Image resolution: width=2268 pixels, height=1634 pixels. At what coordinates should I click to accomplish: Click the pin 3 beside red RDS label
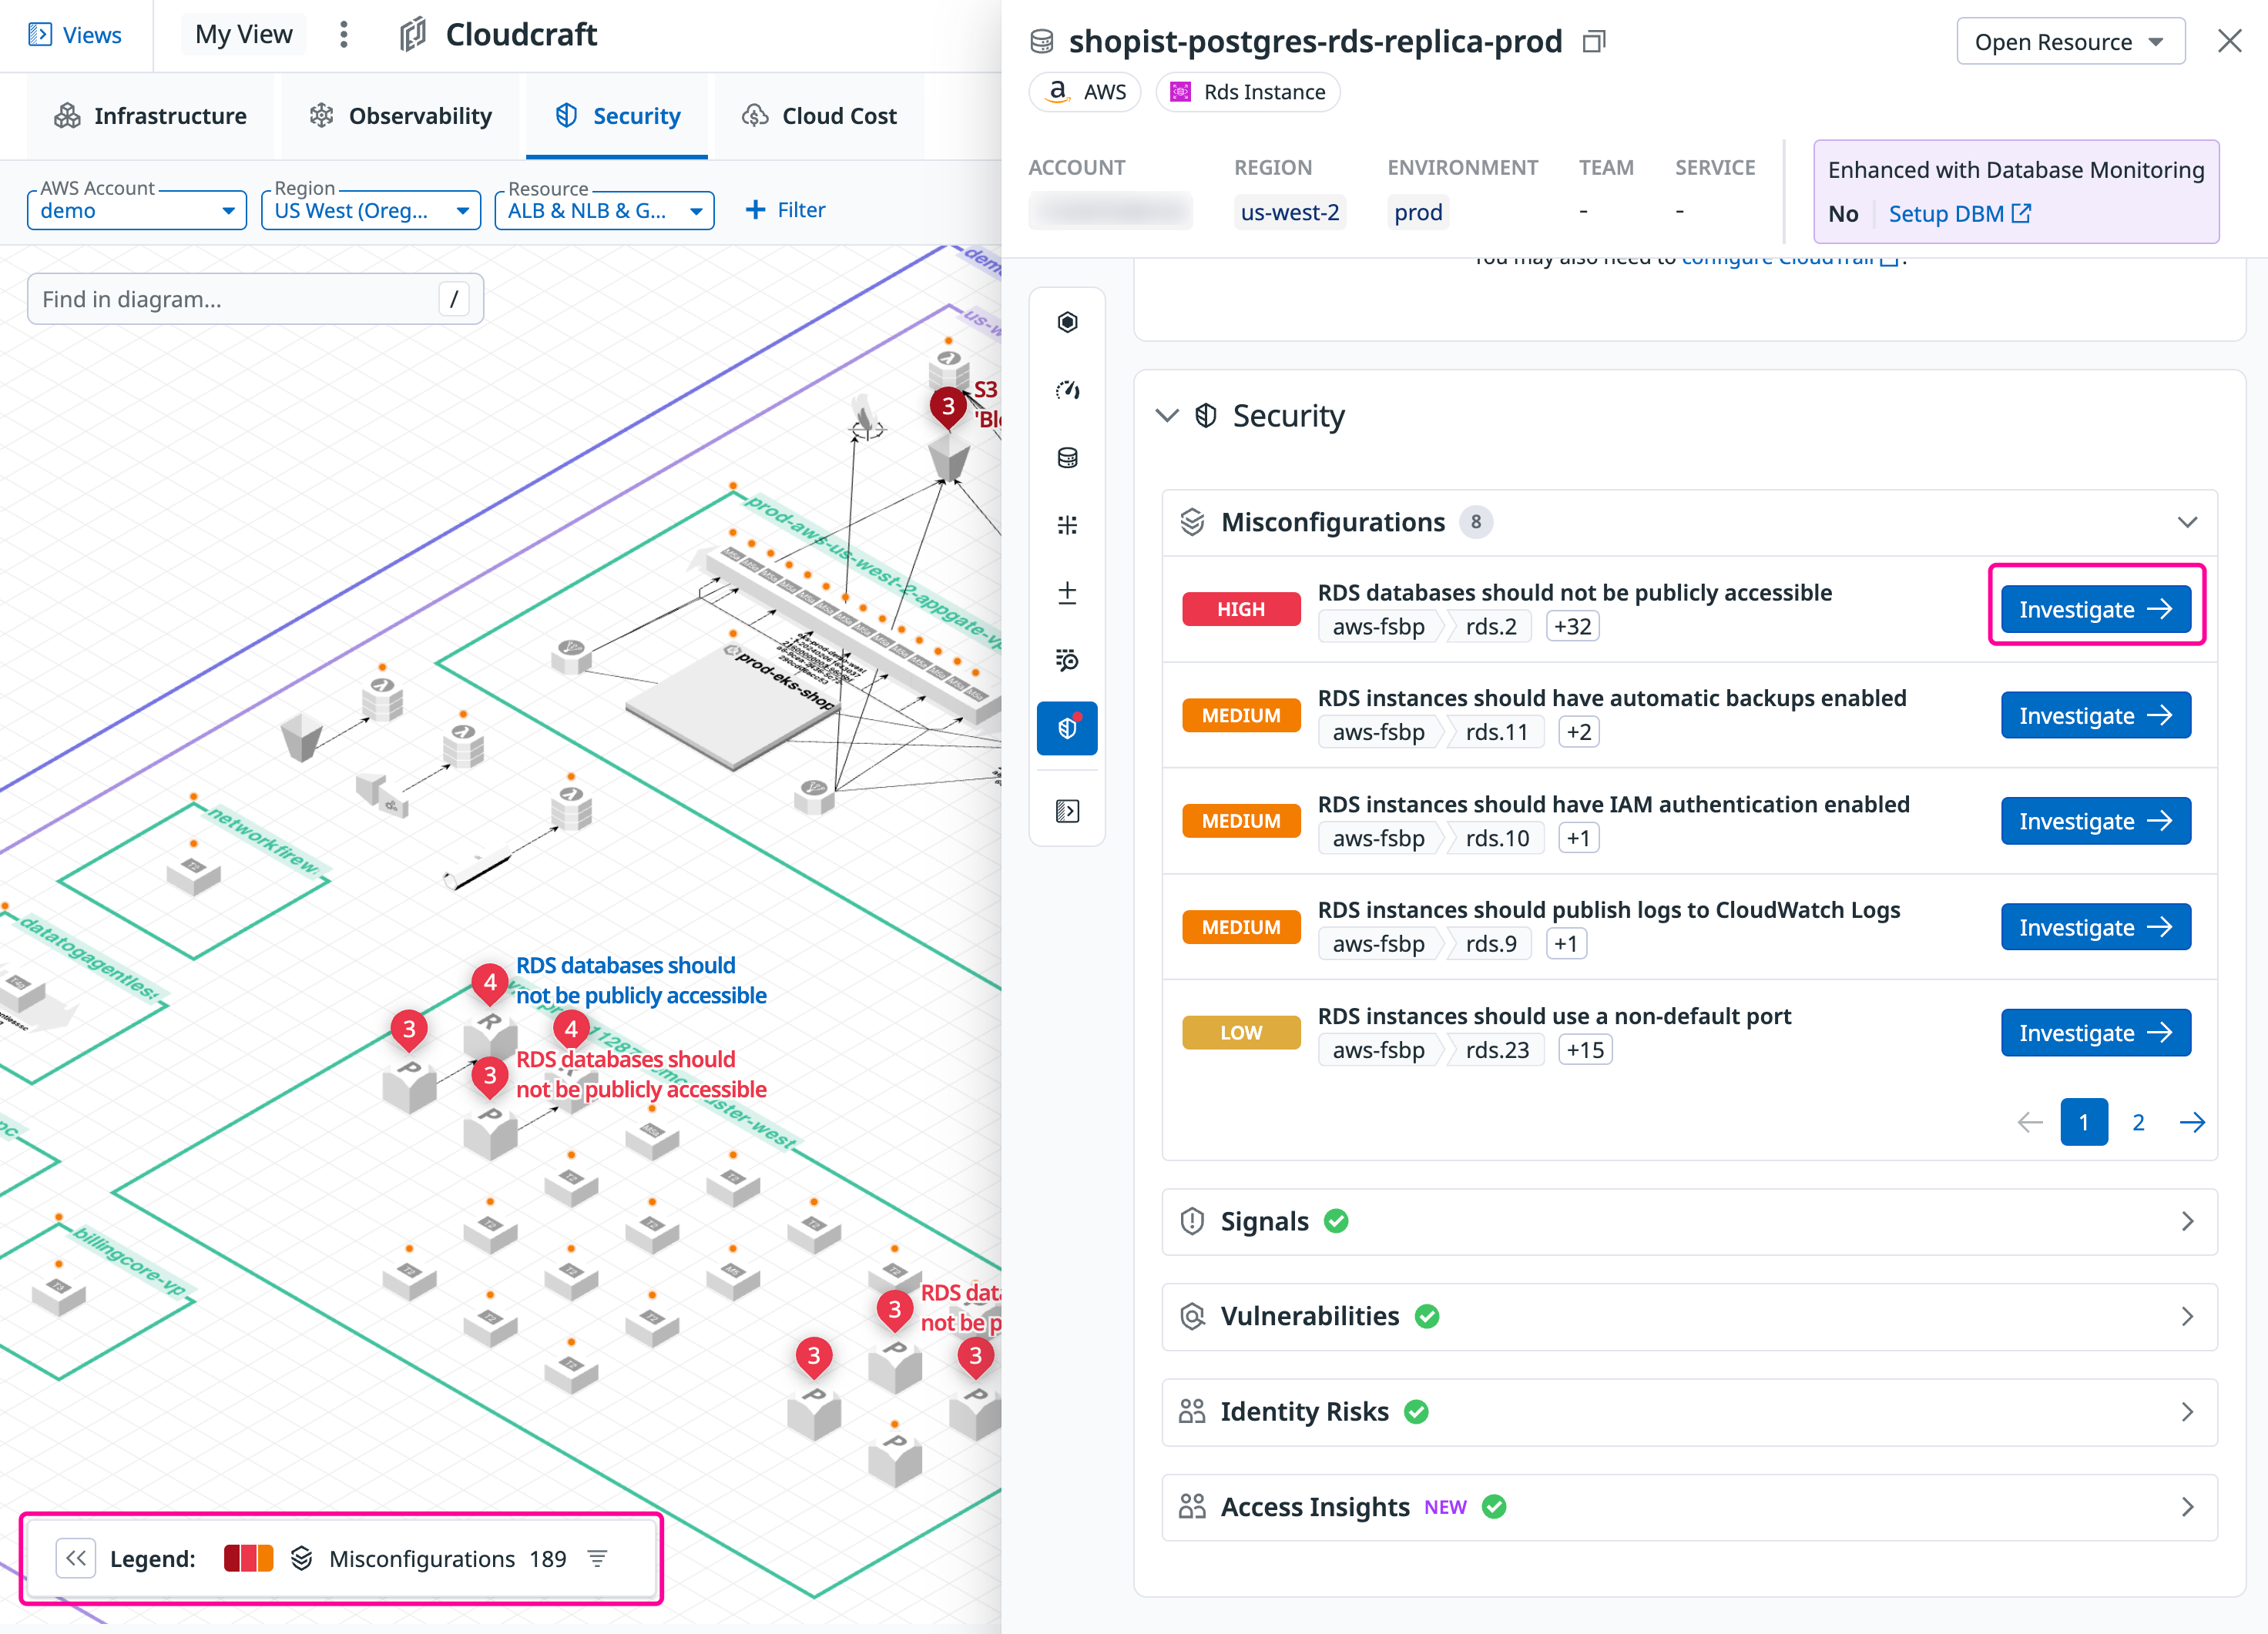(489, 1075)
